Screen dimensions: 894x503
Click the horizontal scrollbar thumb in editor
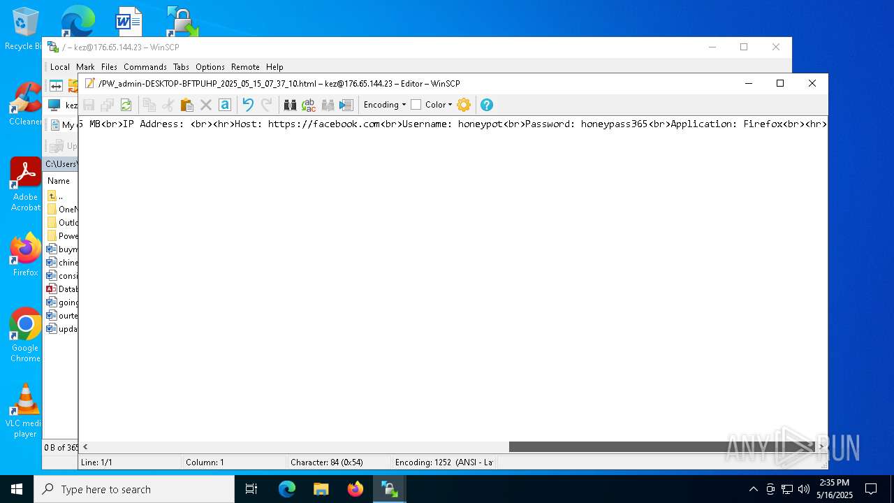(x=661, y=446)
